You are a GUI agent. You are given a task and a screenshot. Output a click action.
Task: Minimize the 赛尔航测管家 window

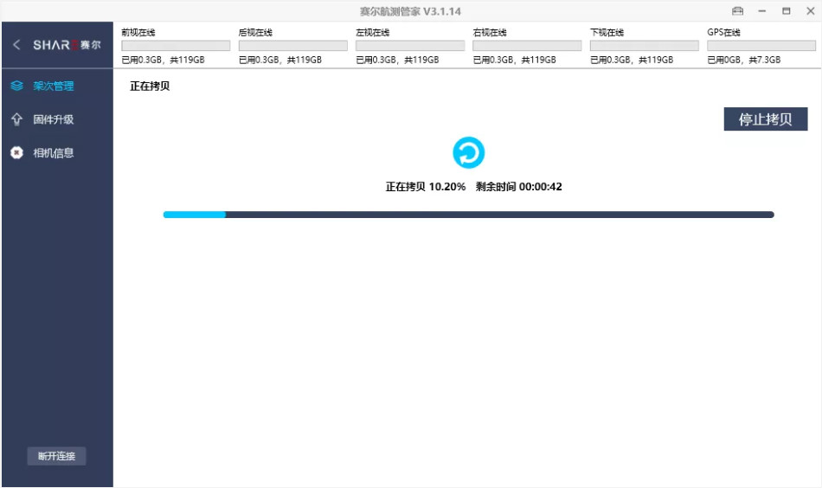coord(761,11)
